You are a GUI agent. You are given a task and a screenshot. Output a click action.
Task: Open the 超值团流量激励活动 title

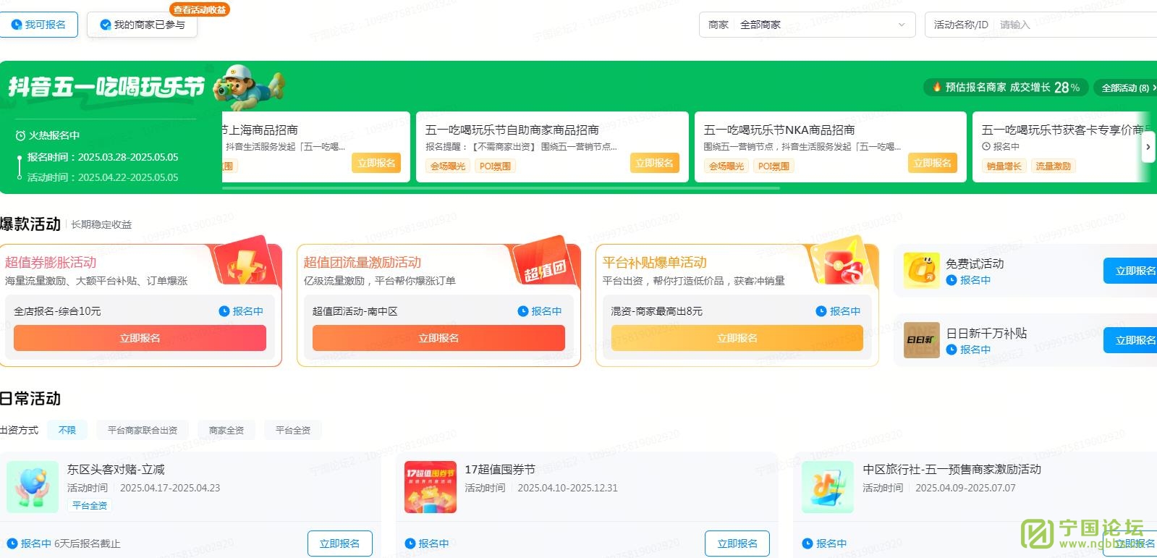[x=363, y=262]
